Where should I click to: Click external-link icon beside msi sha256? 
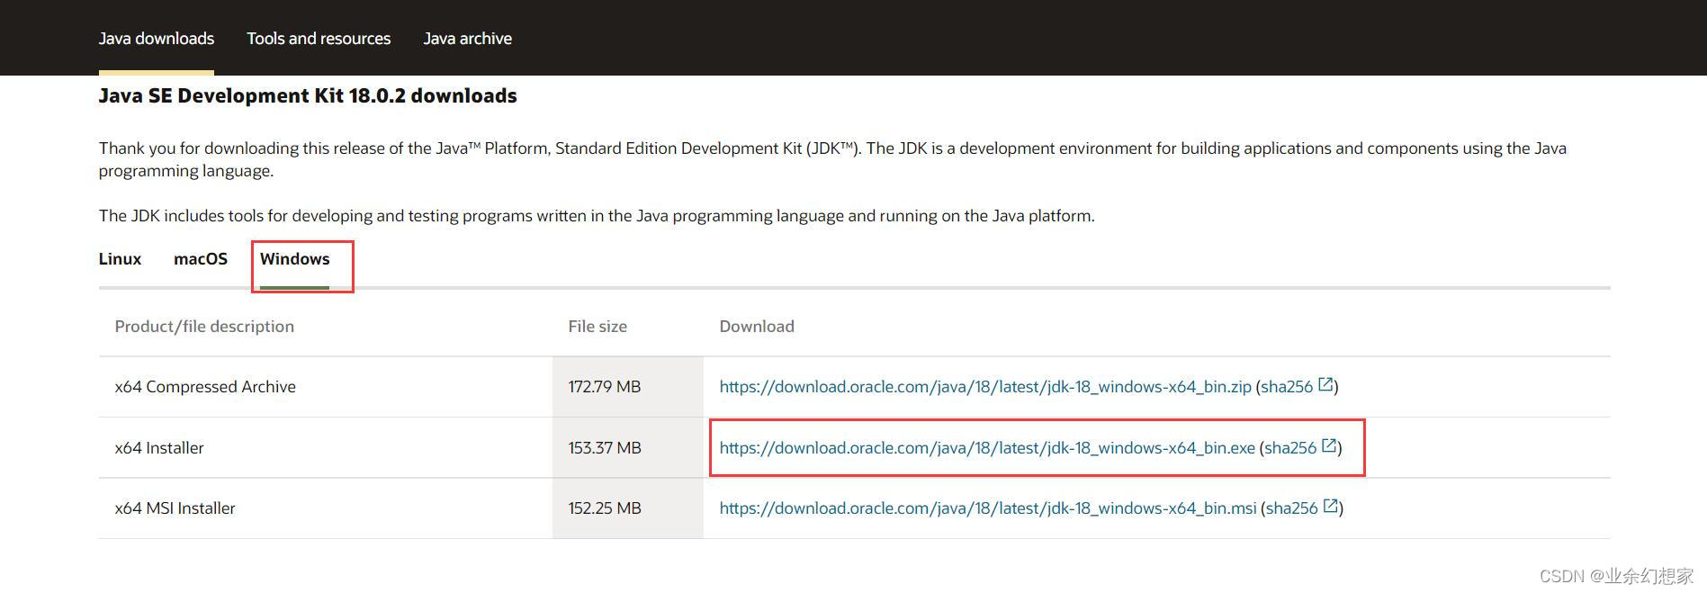1331,506
